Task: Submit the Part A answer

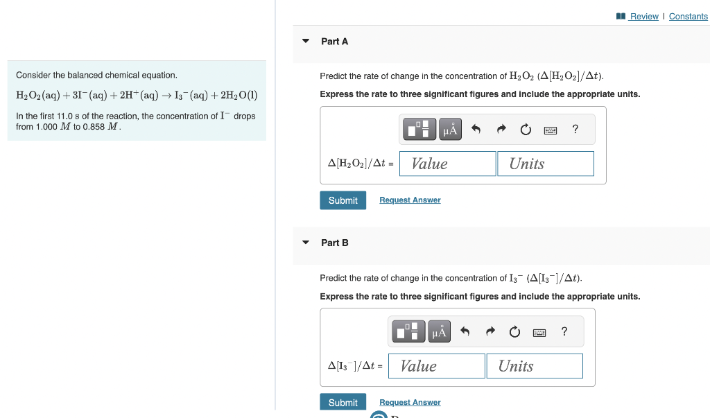Action: click(343, 200)
